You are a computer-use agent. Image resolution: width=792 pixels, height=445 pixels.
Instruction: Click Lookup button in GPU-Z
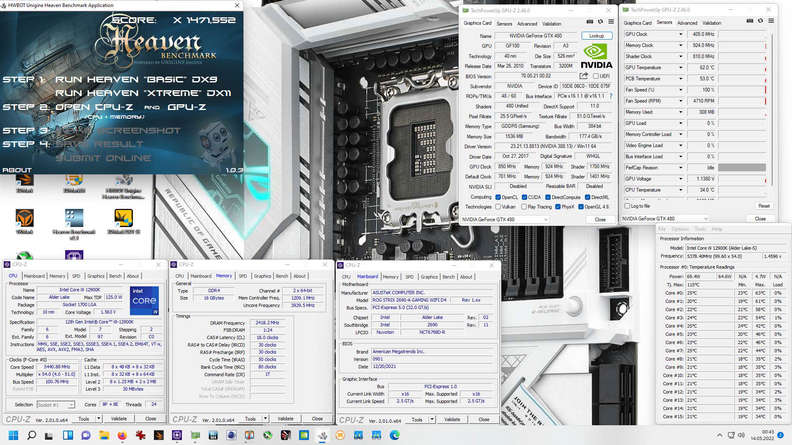click(596, 36)
